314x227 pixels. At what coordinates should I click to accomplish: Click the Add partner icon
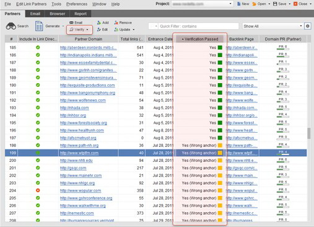tap(99, 23)
